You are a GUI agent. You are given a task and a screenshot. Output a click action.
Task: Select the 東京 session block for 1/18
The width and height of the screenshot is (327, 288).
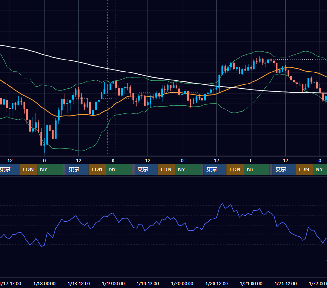point(77,169)
